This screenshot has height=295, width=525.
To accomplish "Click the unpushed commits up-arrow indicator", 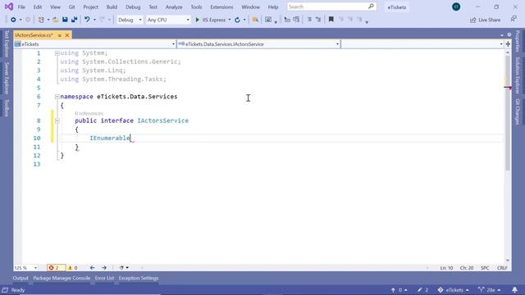I will (399, 290).
